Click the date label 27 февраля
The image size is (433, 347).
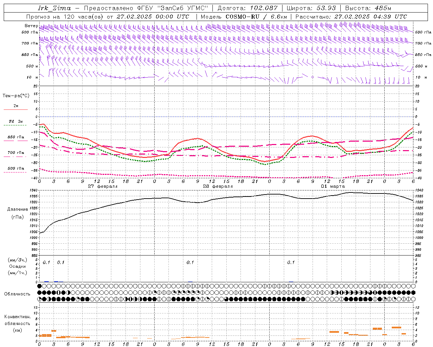click(103, 186)
